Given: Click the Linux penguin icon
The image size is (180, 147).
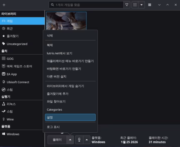Looking at the screenshot, I should click(x=4, y=104).
